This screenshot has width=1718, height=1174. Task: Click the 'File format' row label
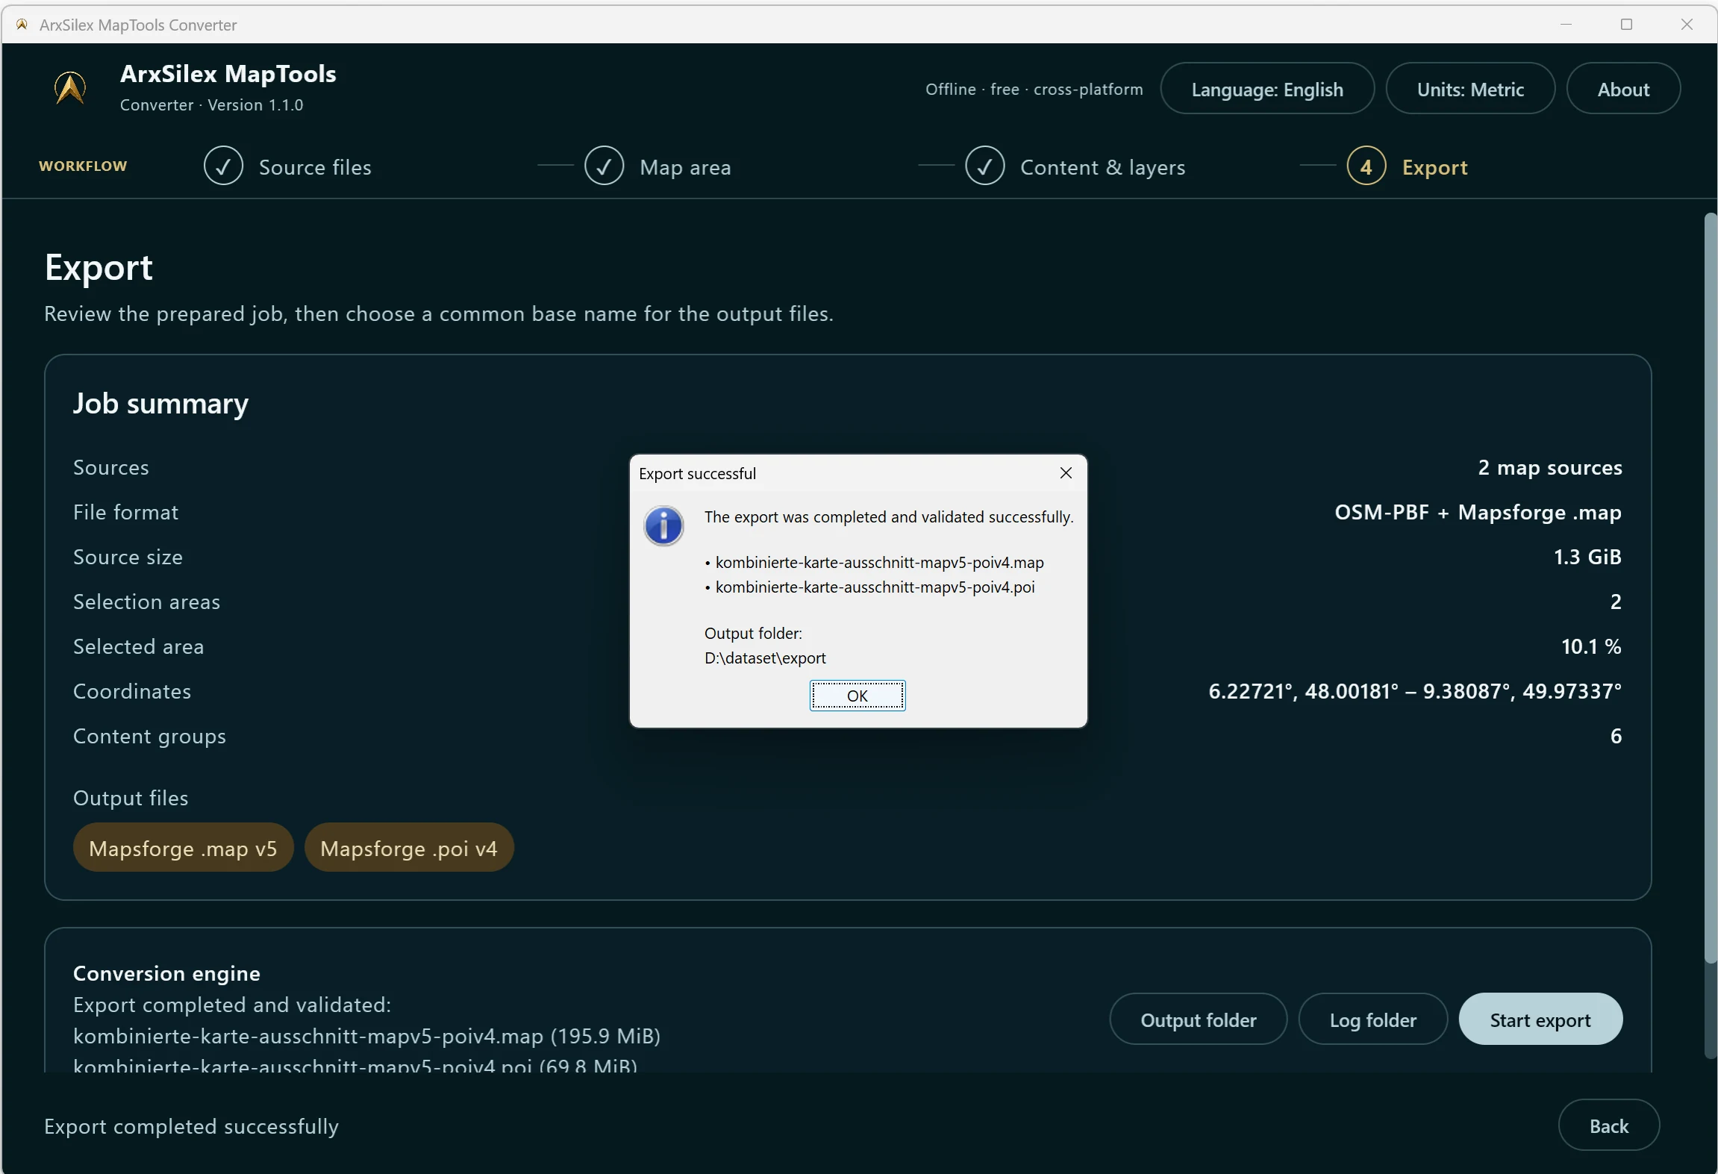pyautogui.click(x=125, y=512)
